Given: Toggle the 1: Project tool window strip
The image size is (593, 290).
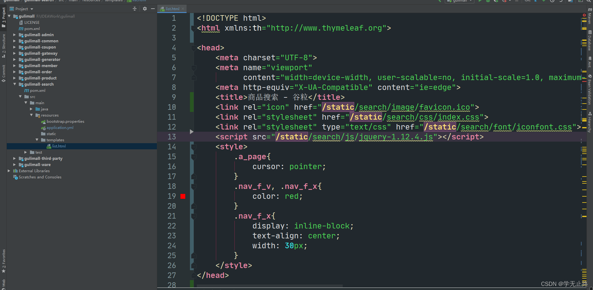Looking at the screenshot, I should coord(4,18).
